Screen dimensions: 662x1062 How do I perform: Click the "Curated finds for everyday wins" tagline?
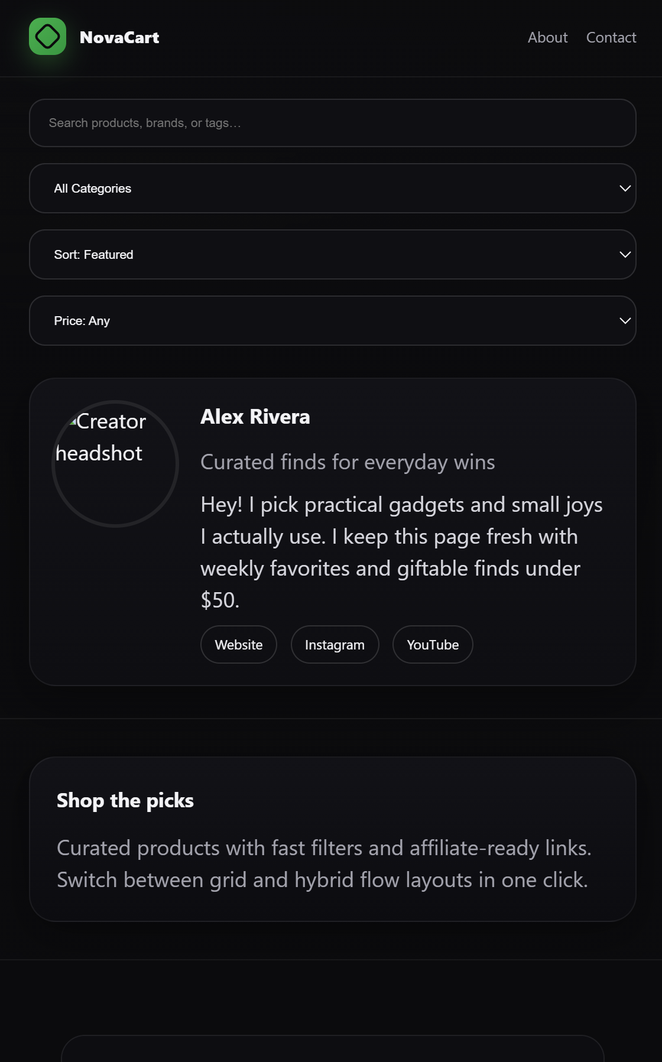tap(348, 462)
